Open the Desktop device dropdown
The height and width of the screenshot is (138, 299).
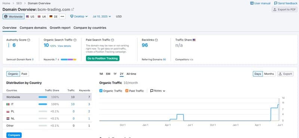click(x=79, y=16)
